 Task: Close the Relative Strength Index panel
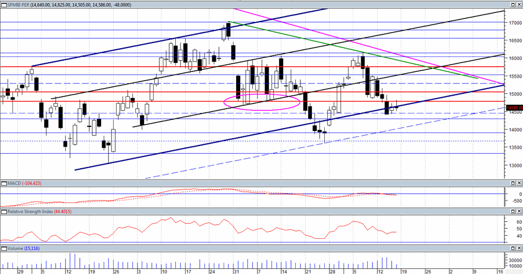click(x=519, y=211)
